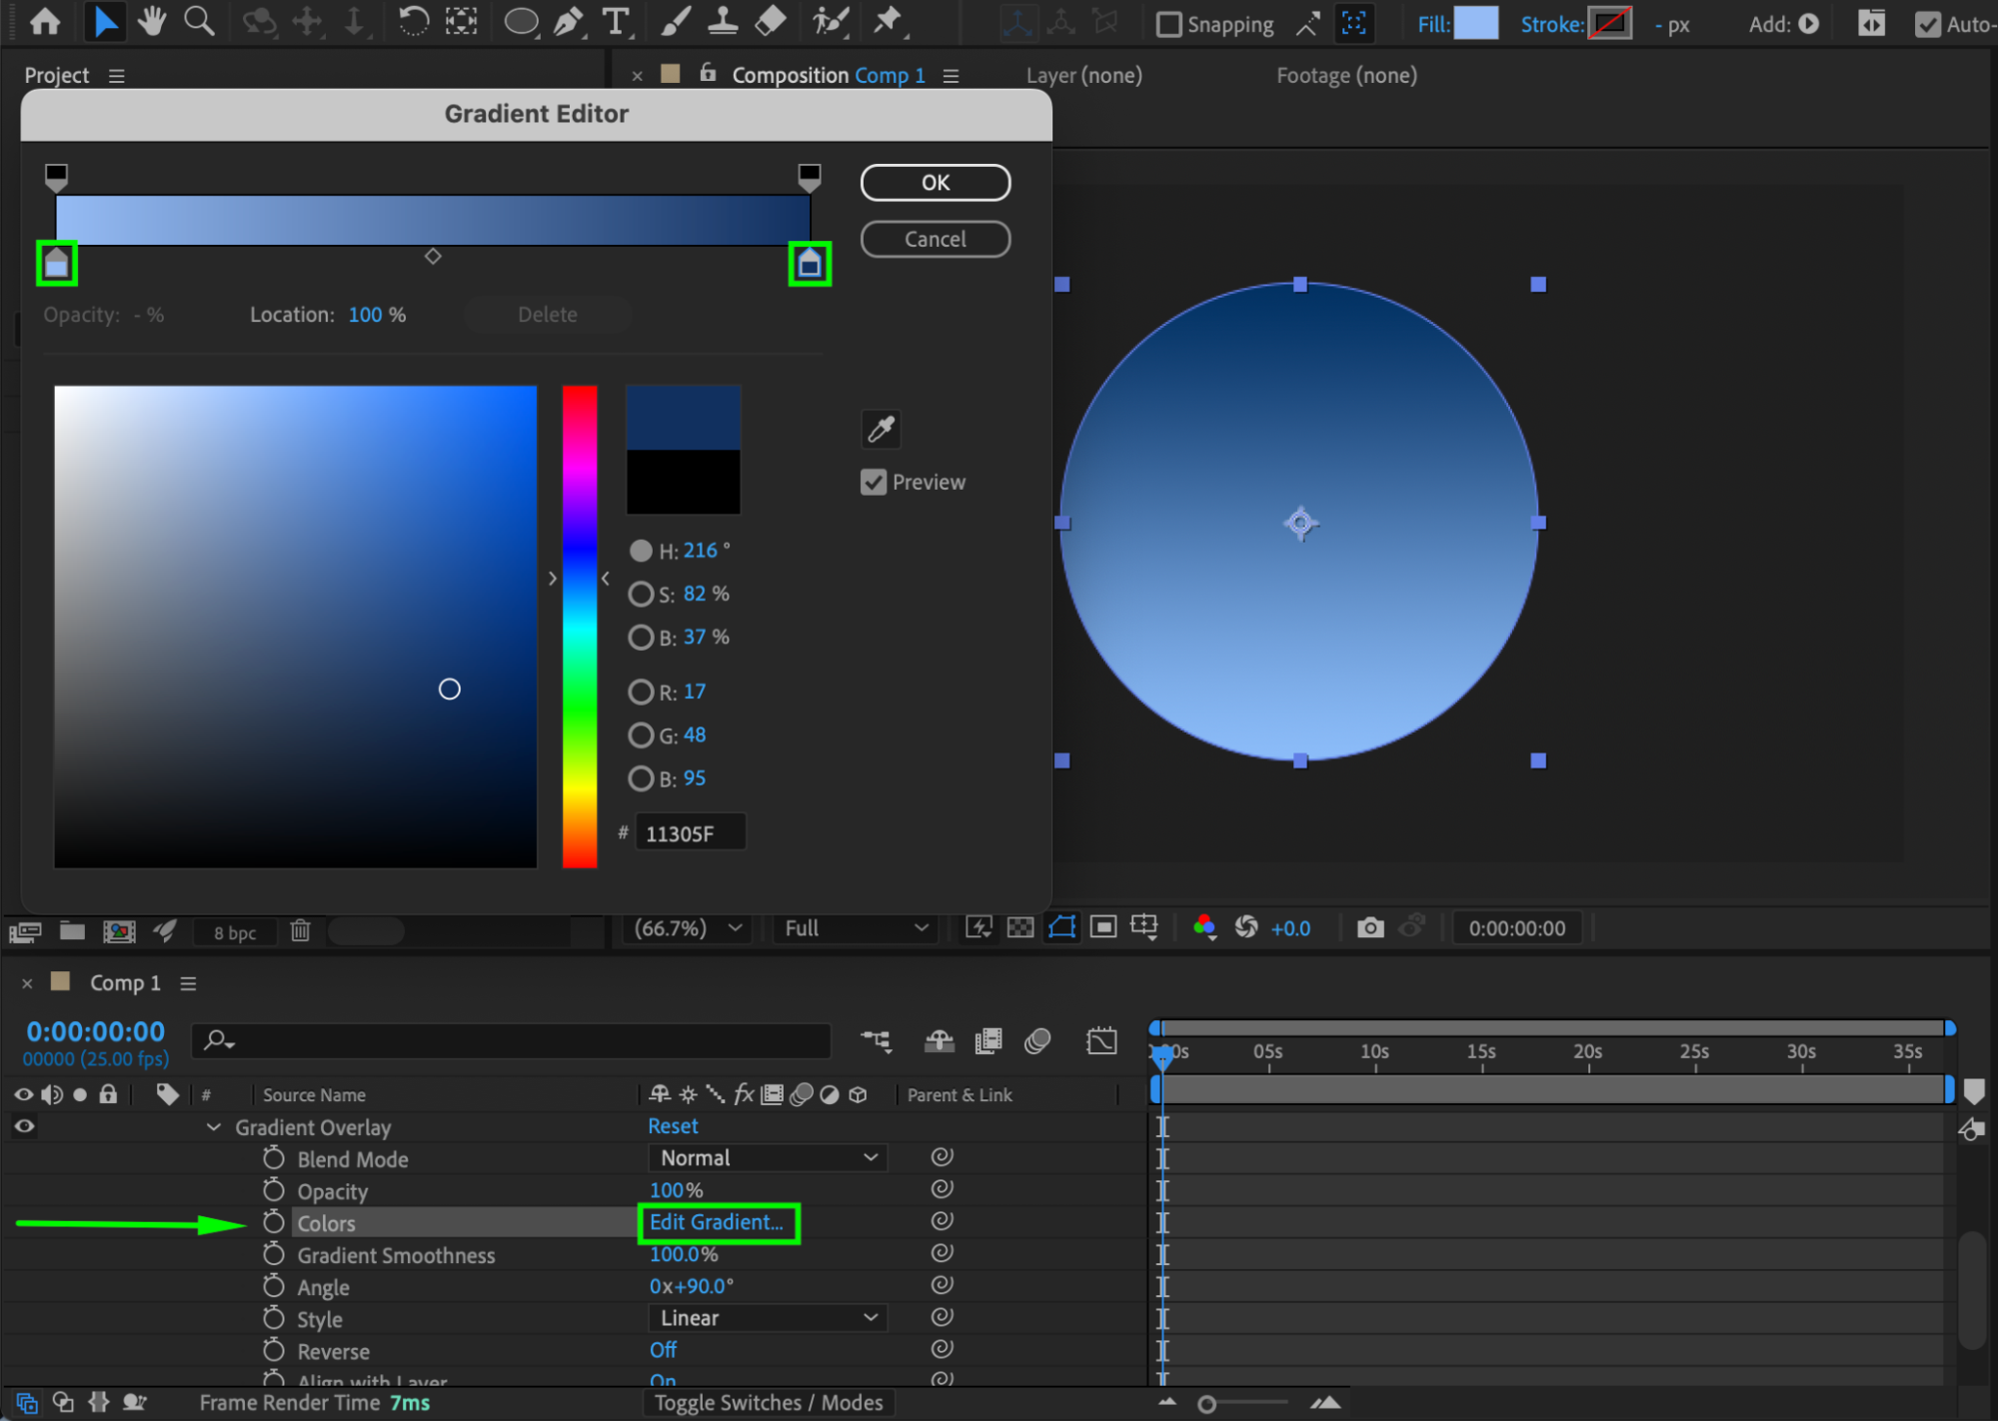Switch to the Layer (none) tab
This screenshot has width=1998, height=1422.
(x=1084, y=76)
